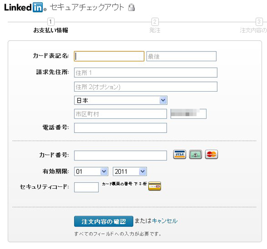Click the green American Express card icon
The image size is (267, 249).
click(x=195, y=154)
